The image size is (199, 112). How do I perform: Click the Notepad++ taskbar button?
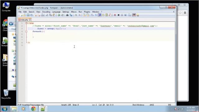click(x=43, y=109)
